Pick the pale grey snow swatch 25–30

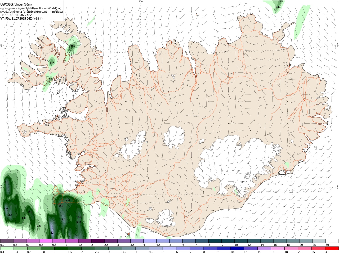click(319, 241)
